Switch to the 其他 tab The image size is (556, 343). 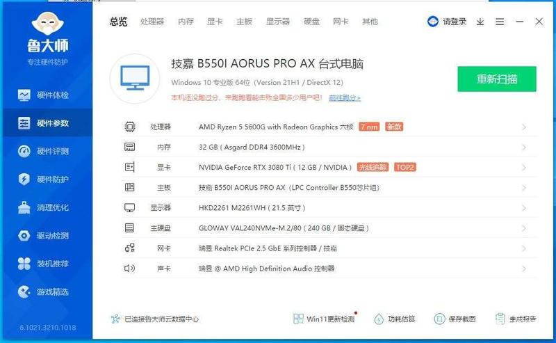[x=370, y=22]
